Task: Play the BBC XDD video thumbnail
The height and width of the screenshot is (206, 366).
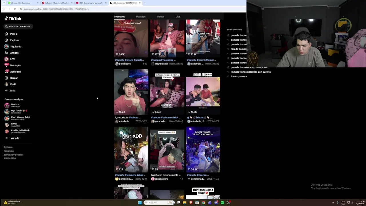Action: click(x=131, y=149)
